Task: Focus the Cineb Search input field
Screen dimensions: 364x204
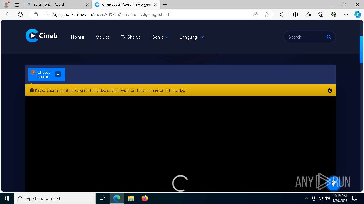Action: coord(306,37)
